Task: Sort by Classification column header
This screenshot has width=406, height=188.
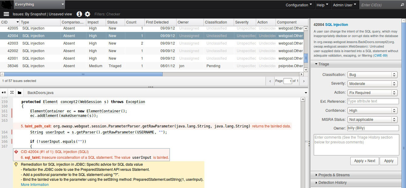Action: click(x=218, y=22)
